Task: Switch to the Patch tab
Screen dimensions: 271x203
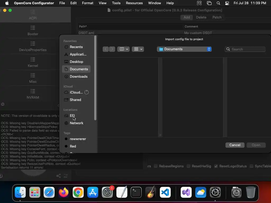Action: click(217, 17)
